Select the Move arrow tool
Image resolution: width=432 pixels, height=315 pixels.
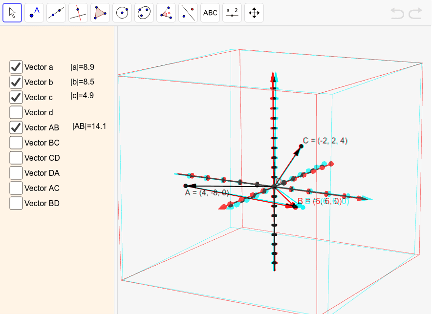click(x=12, y=13)
